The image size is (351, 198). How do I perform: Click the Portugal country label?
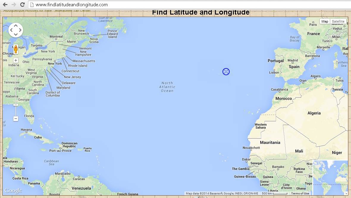[x=275, y=61]
